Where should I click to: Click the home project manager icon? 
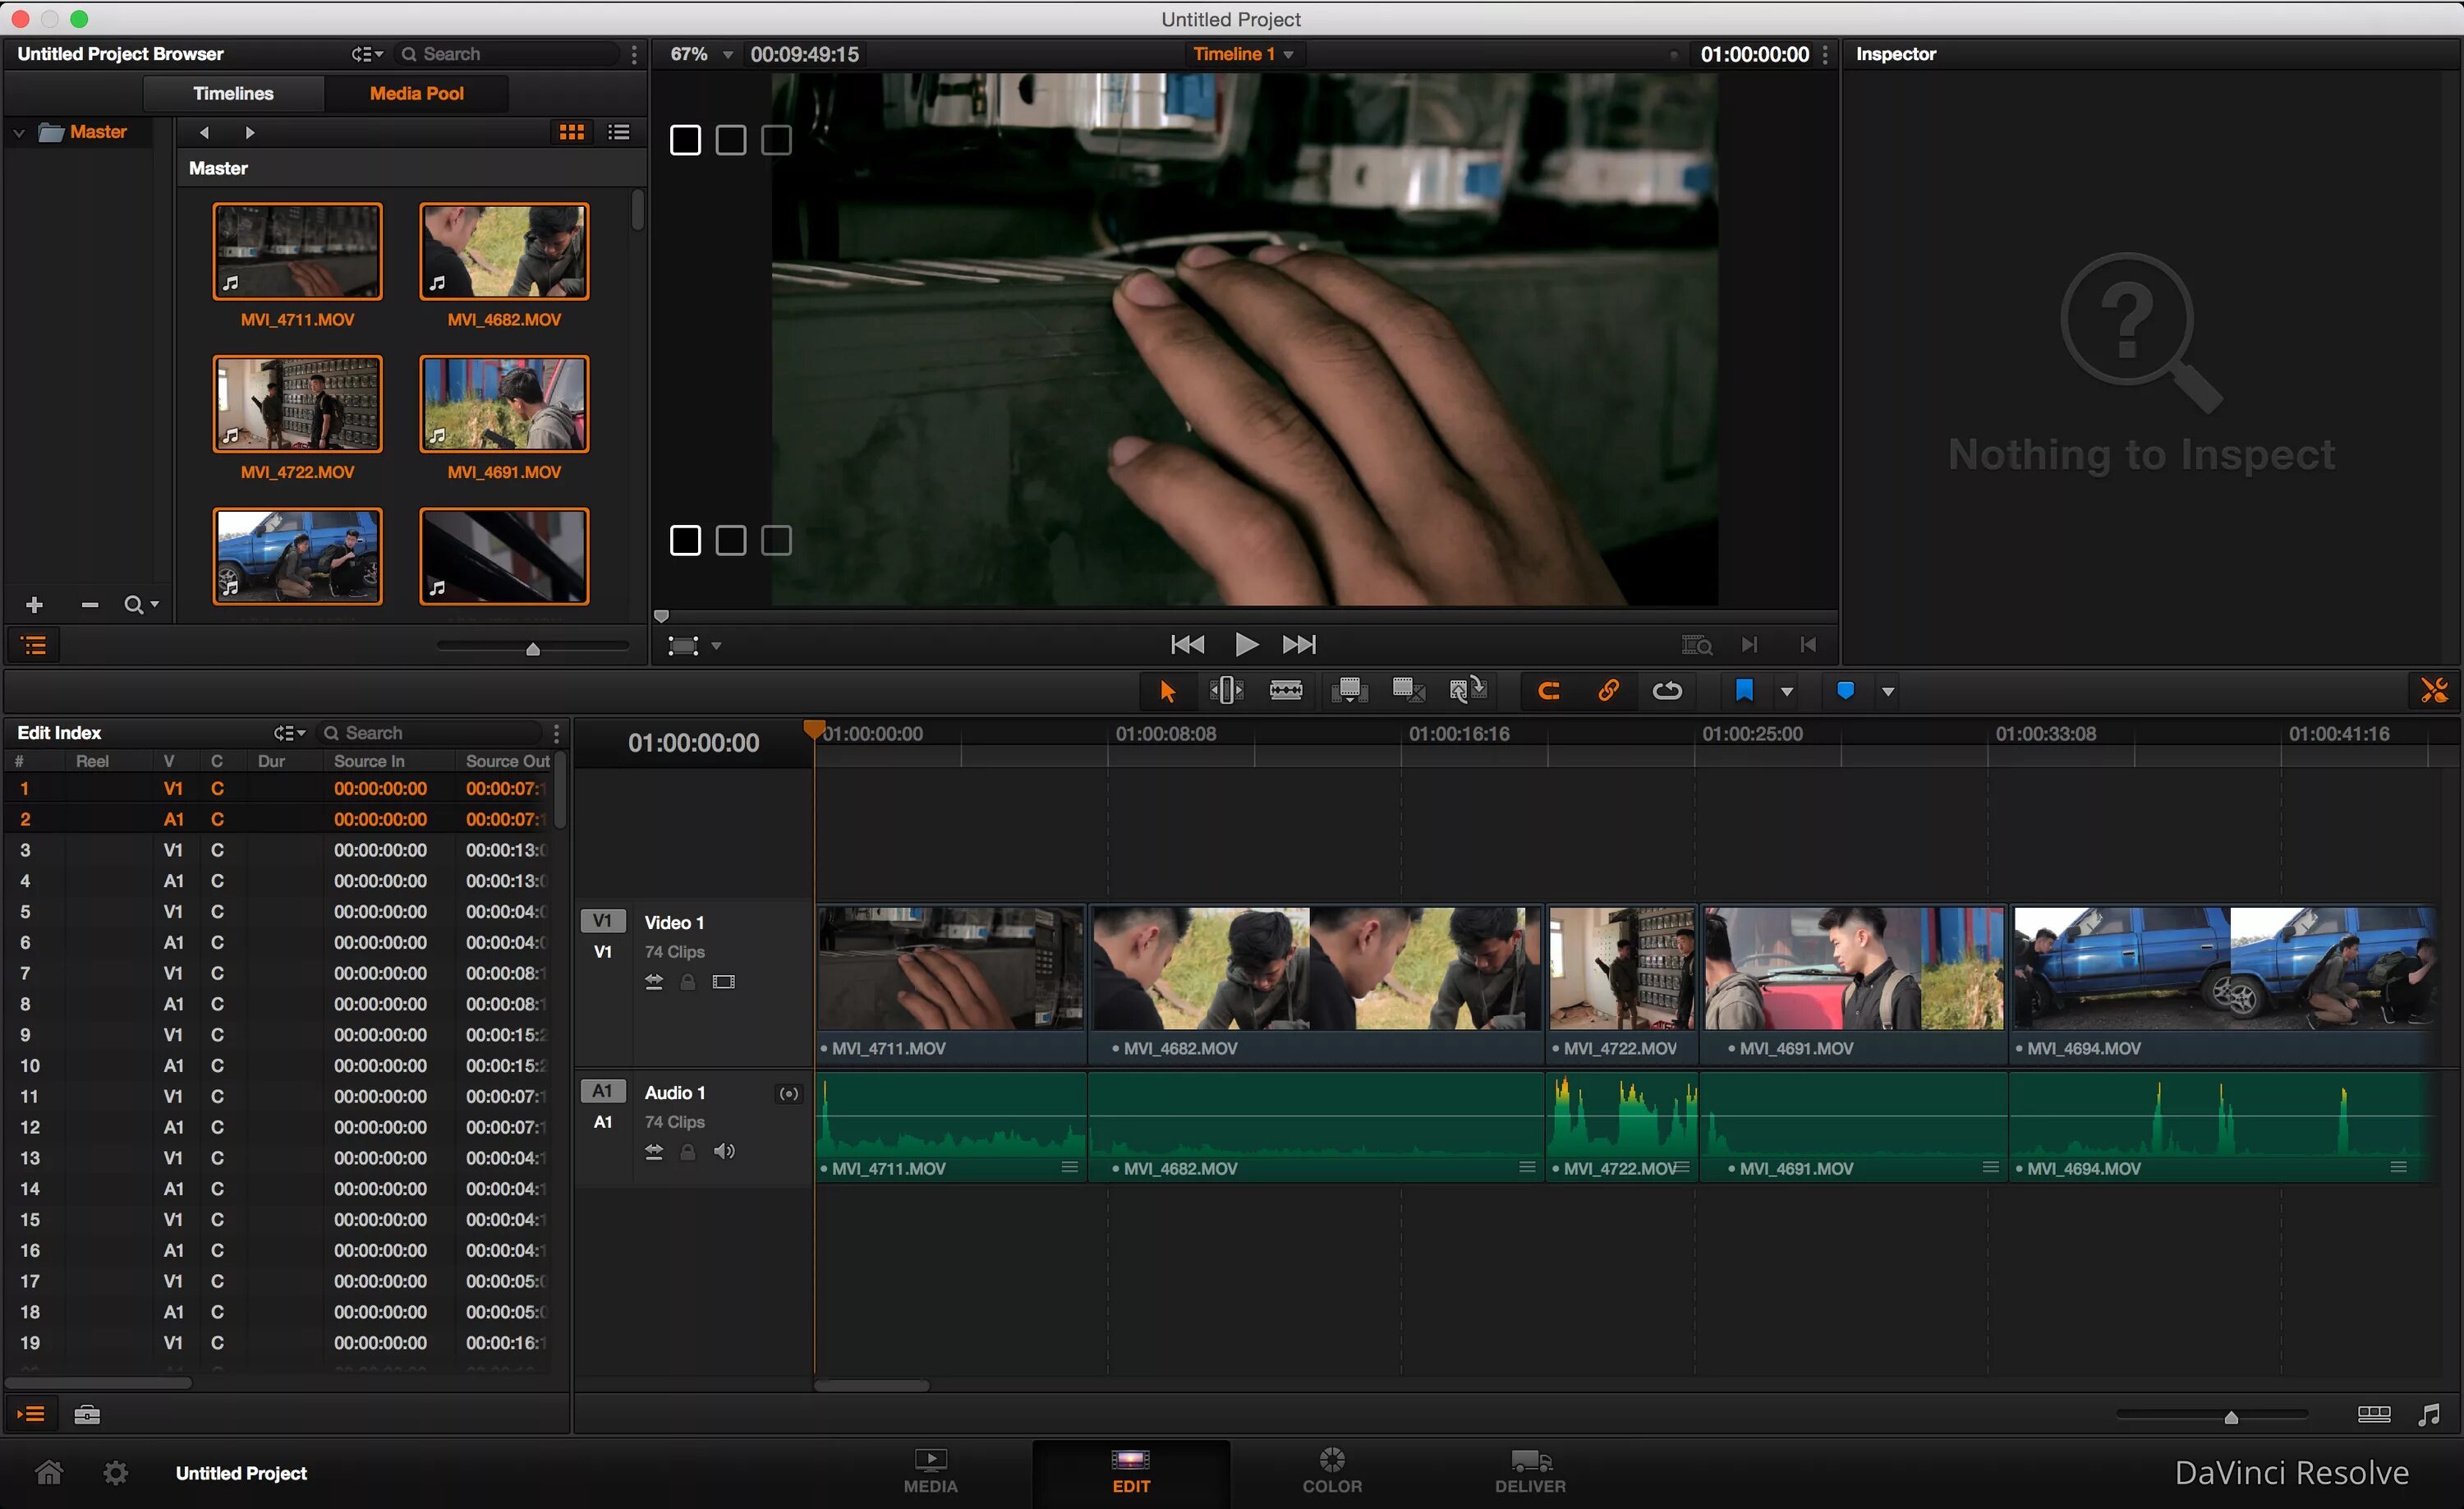[49, 1473]
